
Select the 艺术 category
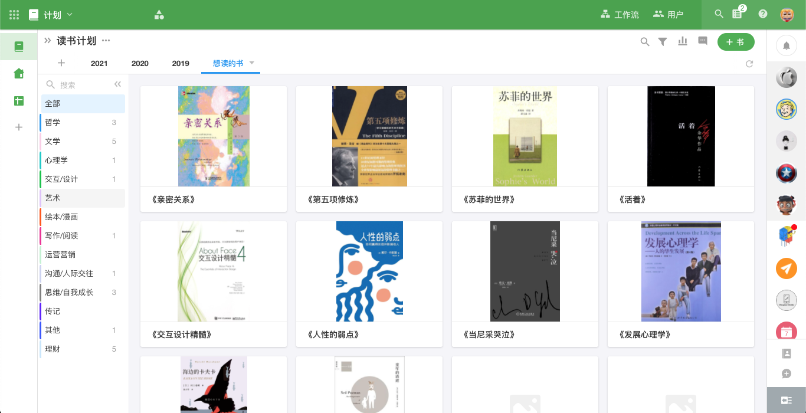pyautogui.click(x=83, y=198)
